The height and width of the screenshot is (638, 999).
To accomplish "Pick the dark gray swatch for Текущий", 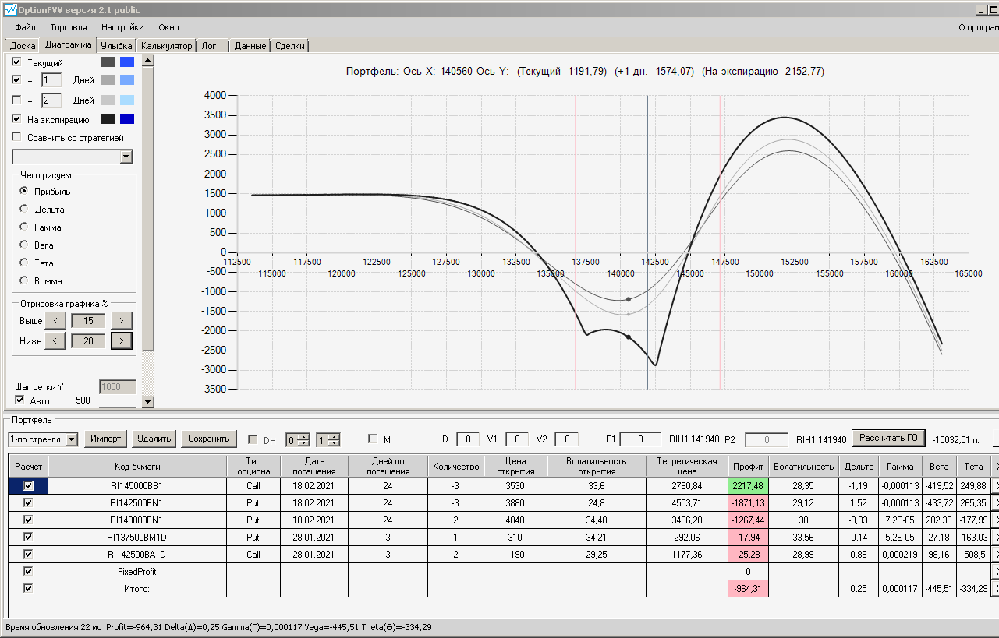I will (x=108, y=62).
